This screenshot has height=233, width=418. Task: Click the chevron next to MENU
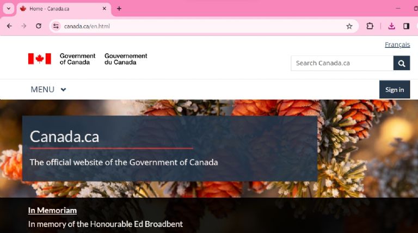pyautogui.click(x=63, y=90)
